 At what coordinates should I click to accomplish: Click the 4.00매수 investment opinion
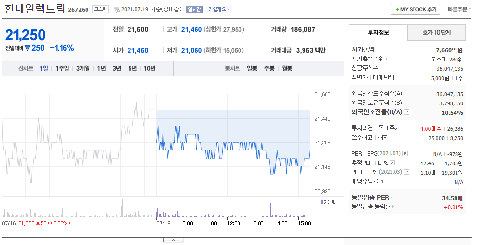(x=431, y=129)
